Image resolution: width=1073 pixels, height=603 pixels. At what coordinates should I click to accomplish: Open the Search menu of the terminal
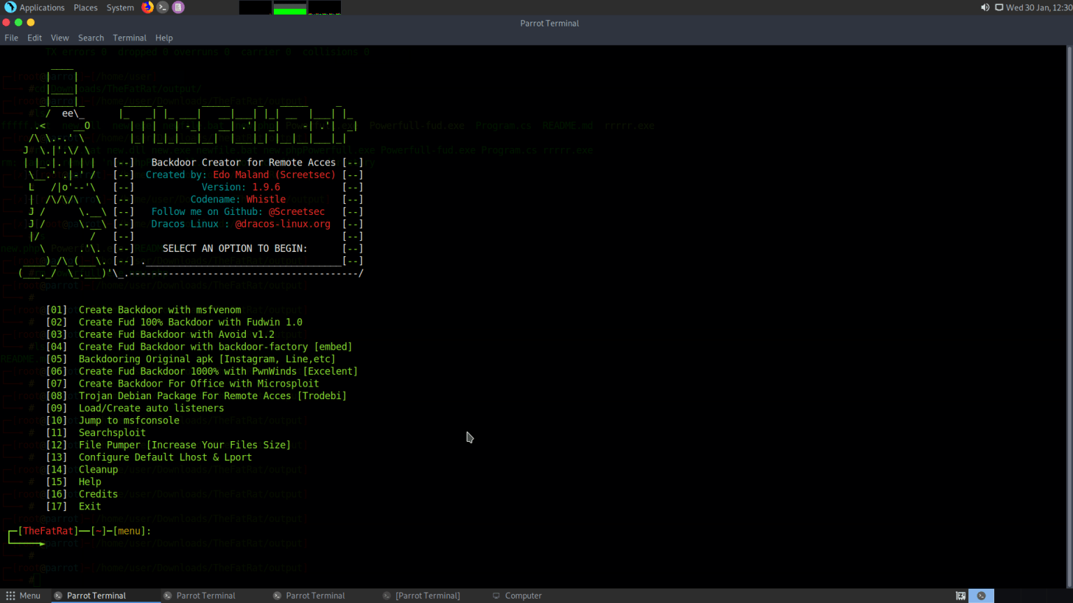(x=91, y=38)
